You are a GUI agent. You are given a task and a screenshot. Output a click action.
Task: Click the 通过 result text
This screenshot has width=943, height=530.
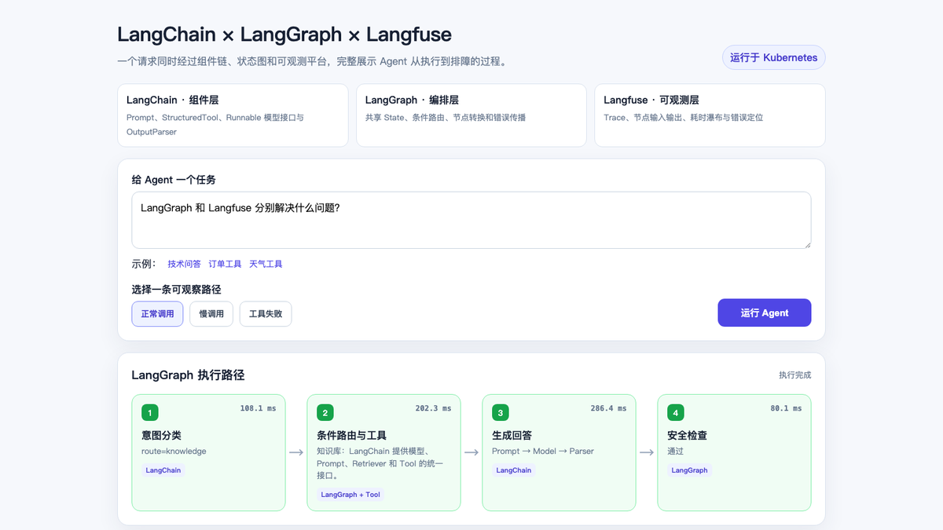point(676,451)
